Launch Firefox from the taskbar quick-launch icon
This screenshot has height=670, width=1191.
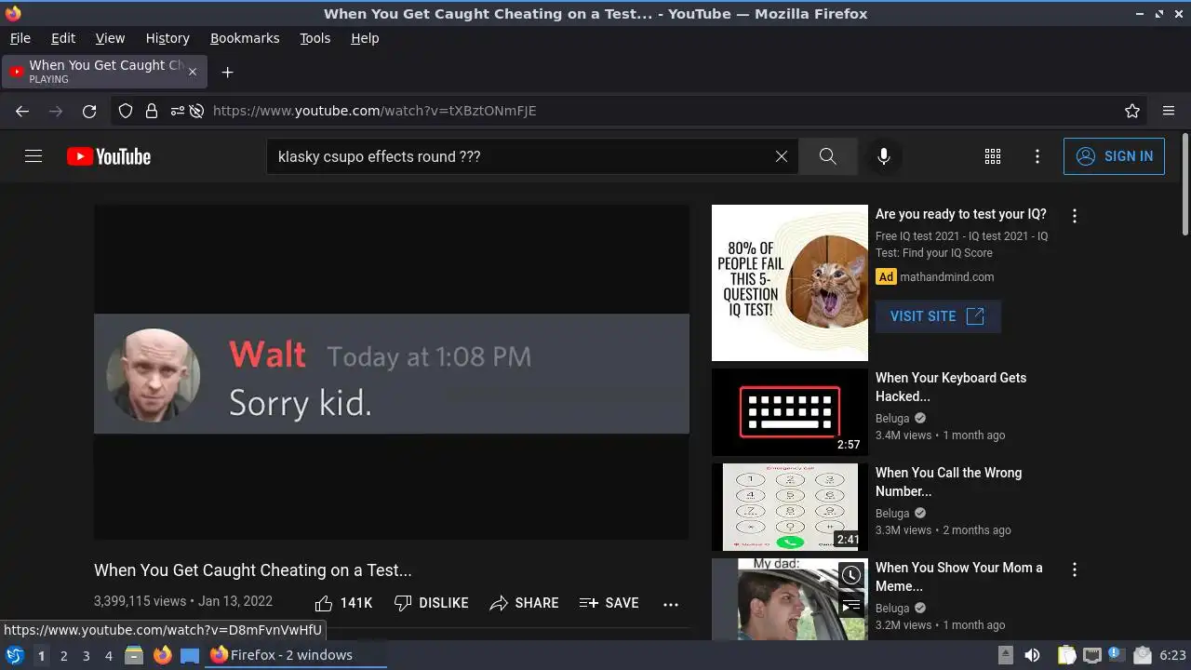(162, 655)
